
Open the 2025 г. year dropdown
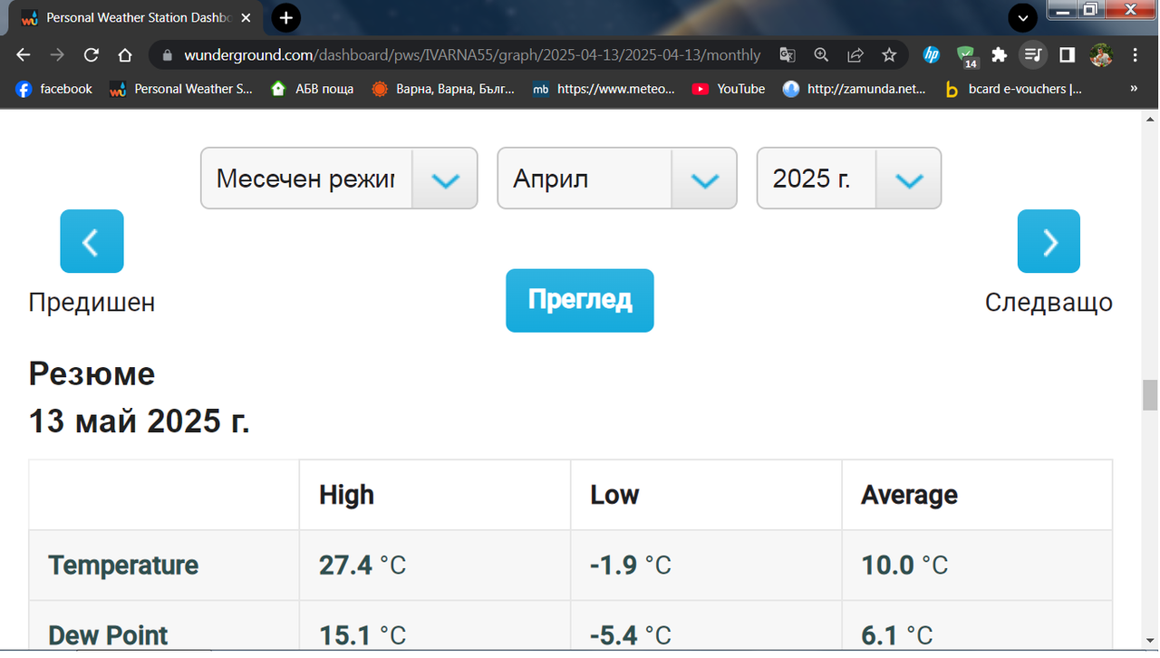coord(848,179)
